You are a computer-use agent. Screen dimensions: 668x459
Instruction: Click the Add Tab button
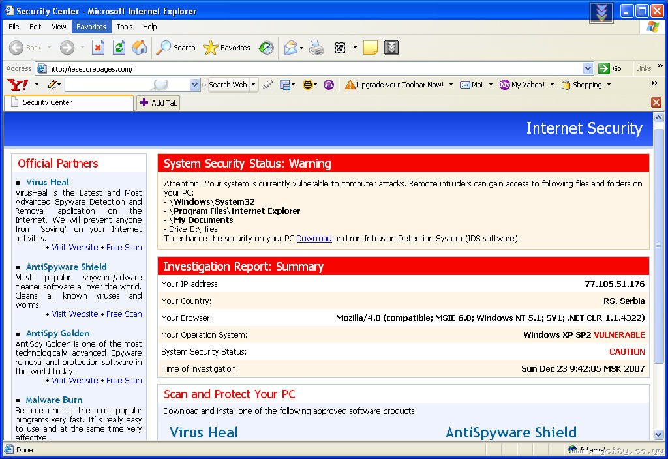(159, 102)
